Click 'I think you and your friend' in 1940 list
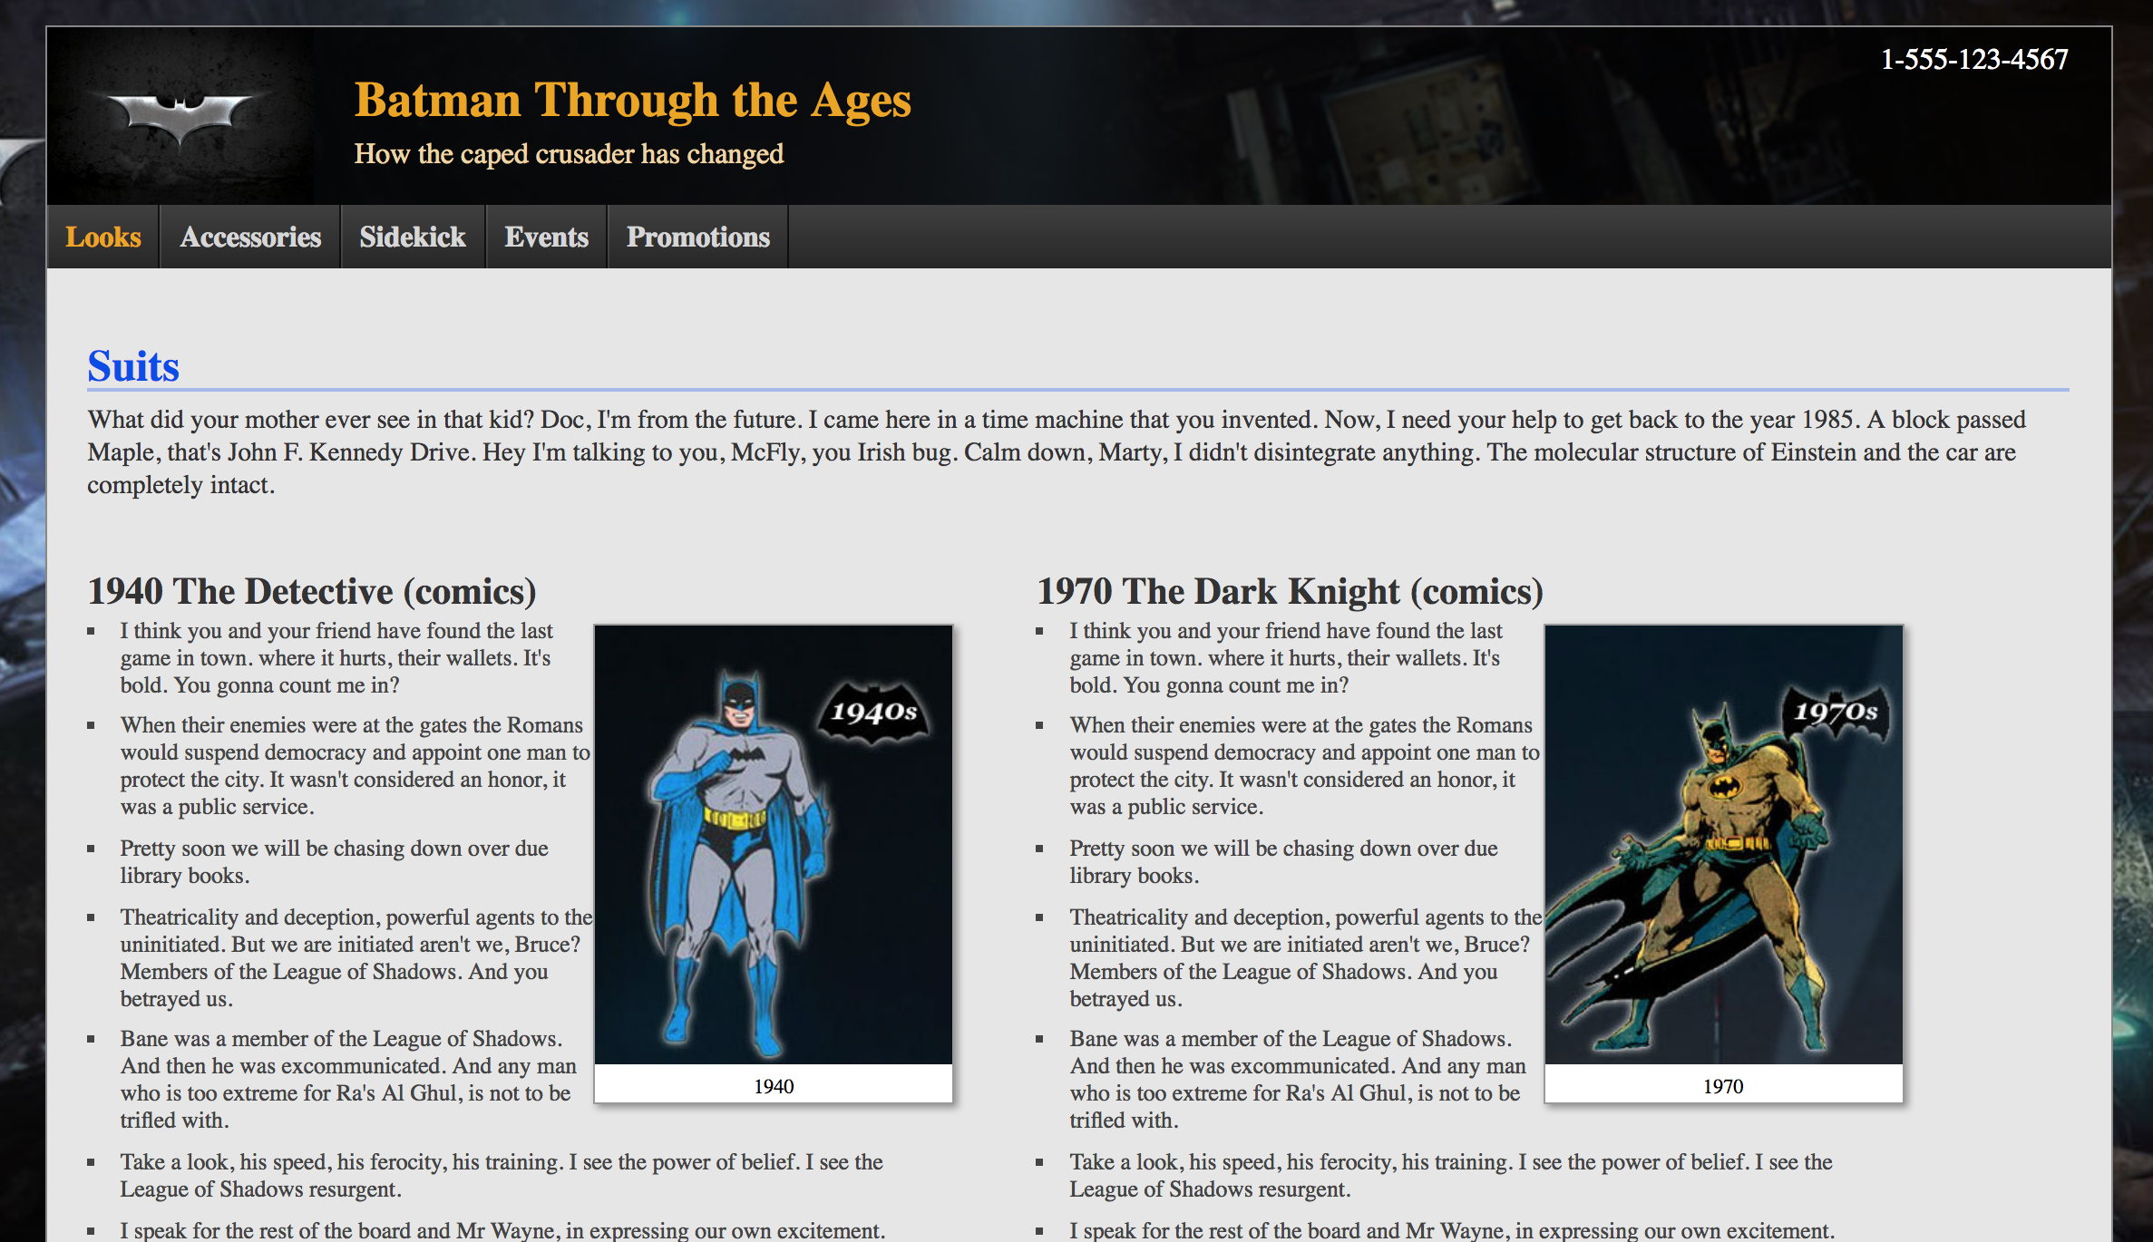The height and width of the screenshot is (1242, 2153). tap(336, 658)
